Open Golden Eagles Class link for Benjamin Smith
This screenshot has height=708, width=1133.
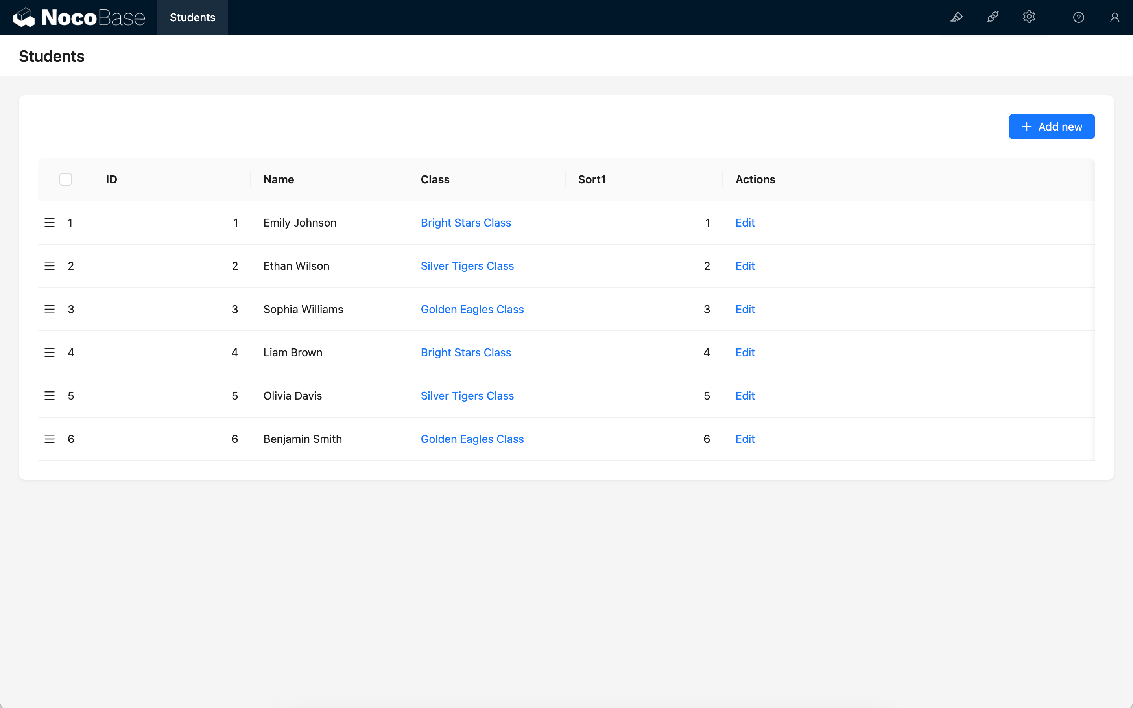pyautogui.click(x=472, y=439)
